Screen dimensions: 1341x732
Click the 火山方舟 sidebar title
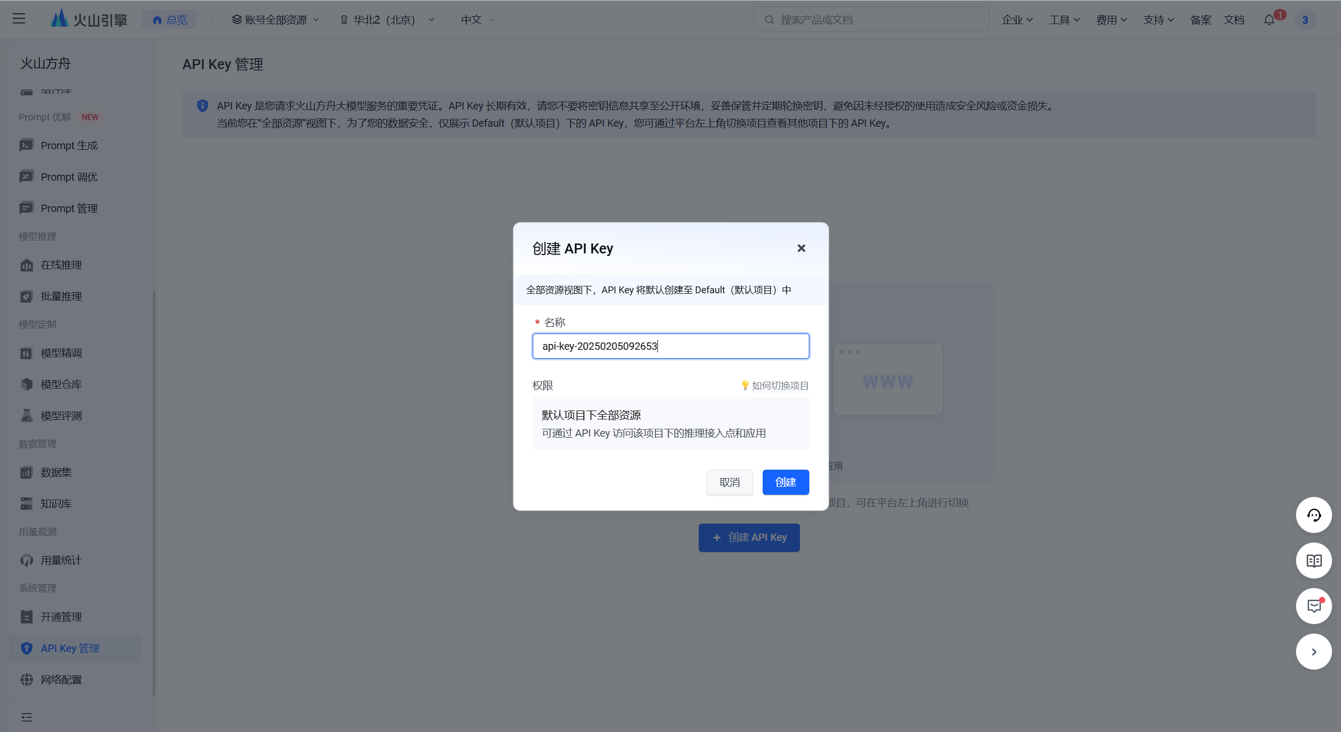point(46,63)
